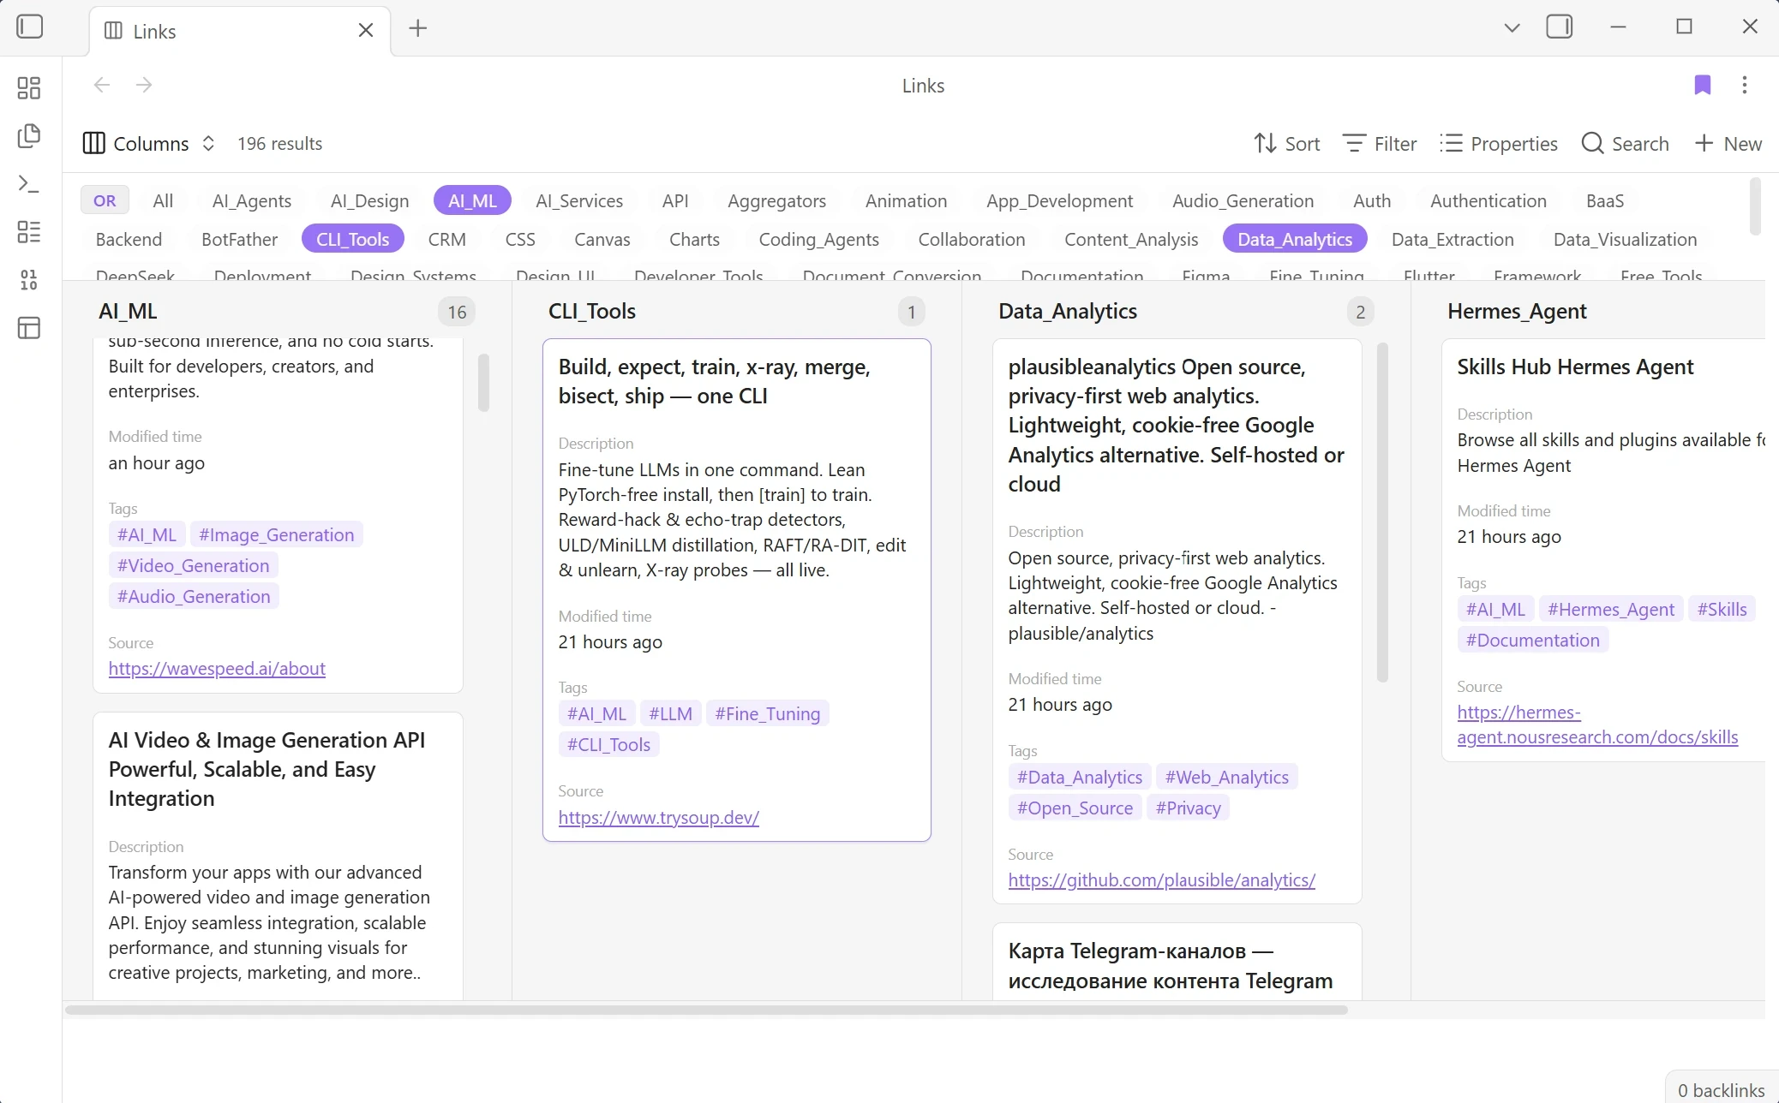Open the wavespeed.ai/about source link
1779x1103 pixels.
click(217, 668)
